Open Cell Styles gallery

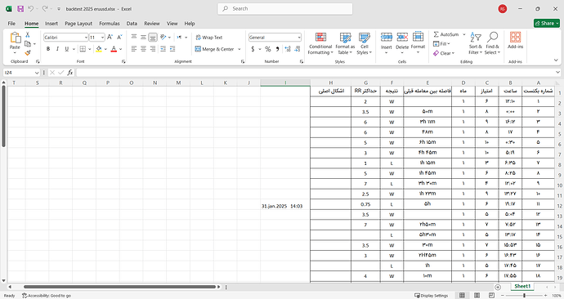(364, 43)
